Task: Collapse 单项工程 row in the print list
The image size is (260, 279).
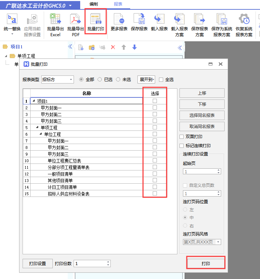Action: [x=37, y=127]
